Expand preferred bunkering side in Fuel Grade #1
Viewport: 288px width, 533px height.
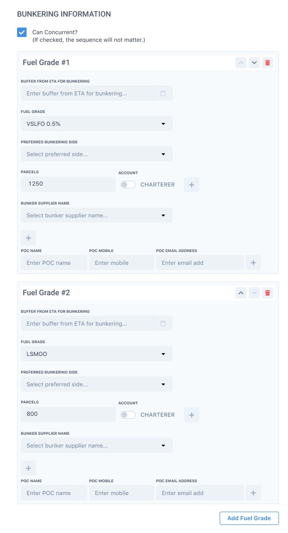pyautogui.click(x=97, y=154)
